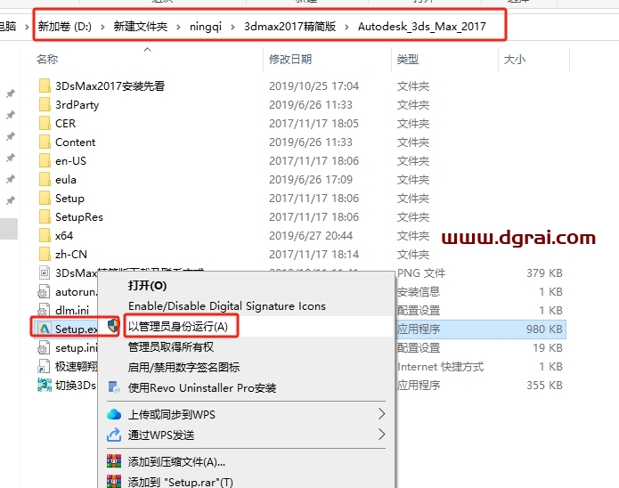Click the 3DsMax2017安装先看 folder icon
This screenshot has width=619, height=488.
pos(45,85)
